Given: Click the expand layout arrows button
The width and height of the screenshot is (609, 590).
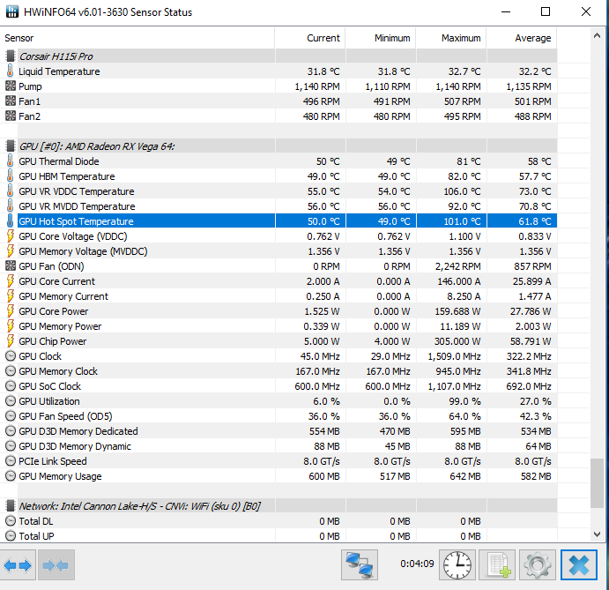Looking at the screenshot, I should [18, 564].
